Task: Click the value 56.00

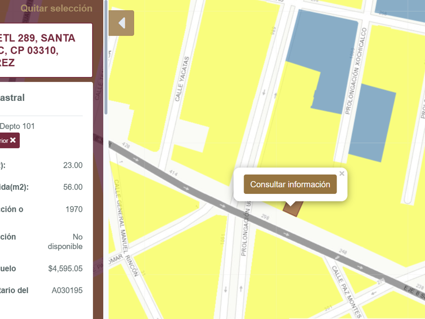Action: pyautogui.click(x=73, y=187)
